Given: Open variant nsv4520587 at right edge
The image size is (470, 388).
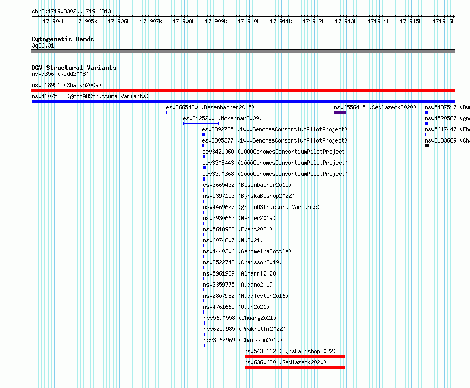Looking at the screenshot, I should pyautogui.click(x=447, y=118).
